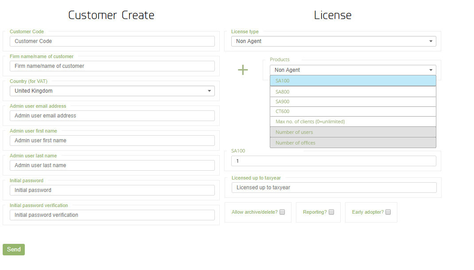Focus the Firm name/name of customer field
The height and width of the screenshot is (270, 474).
[x=112, y=66]
